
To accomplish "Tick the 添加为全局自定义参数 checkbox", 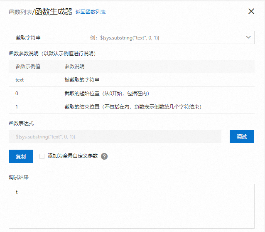I will point(42,156).
